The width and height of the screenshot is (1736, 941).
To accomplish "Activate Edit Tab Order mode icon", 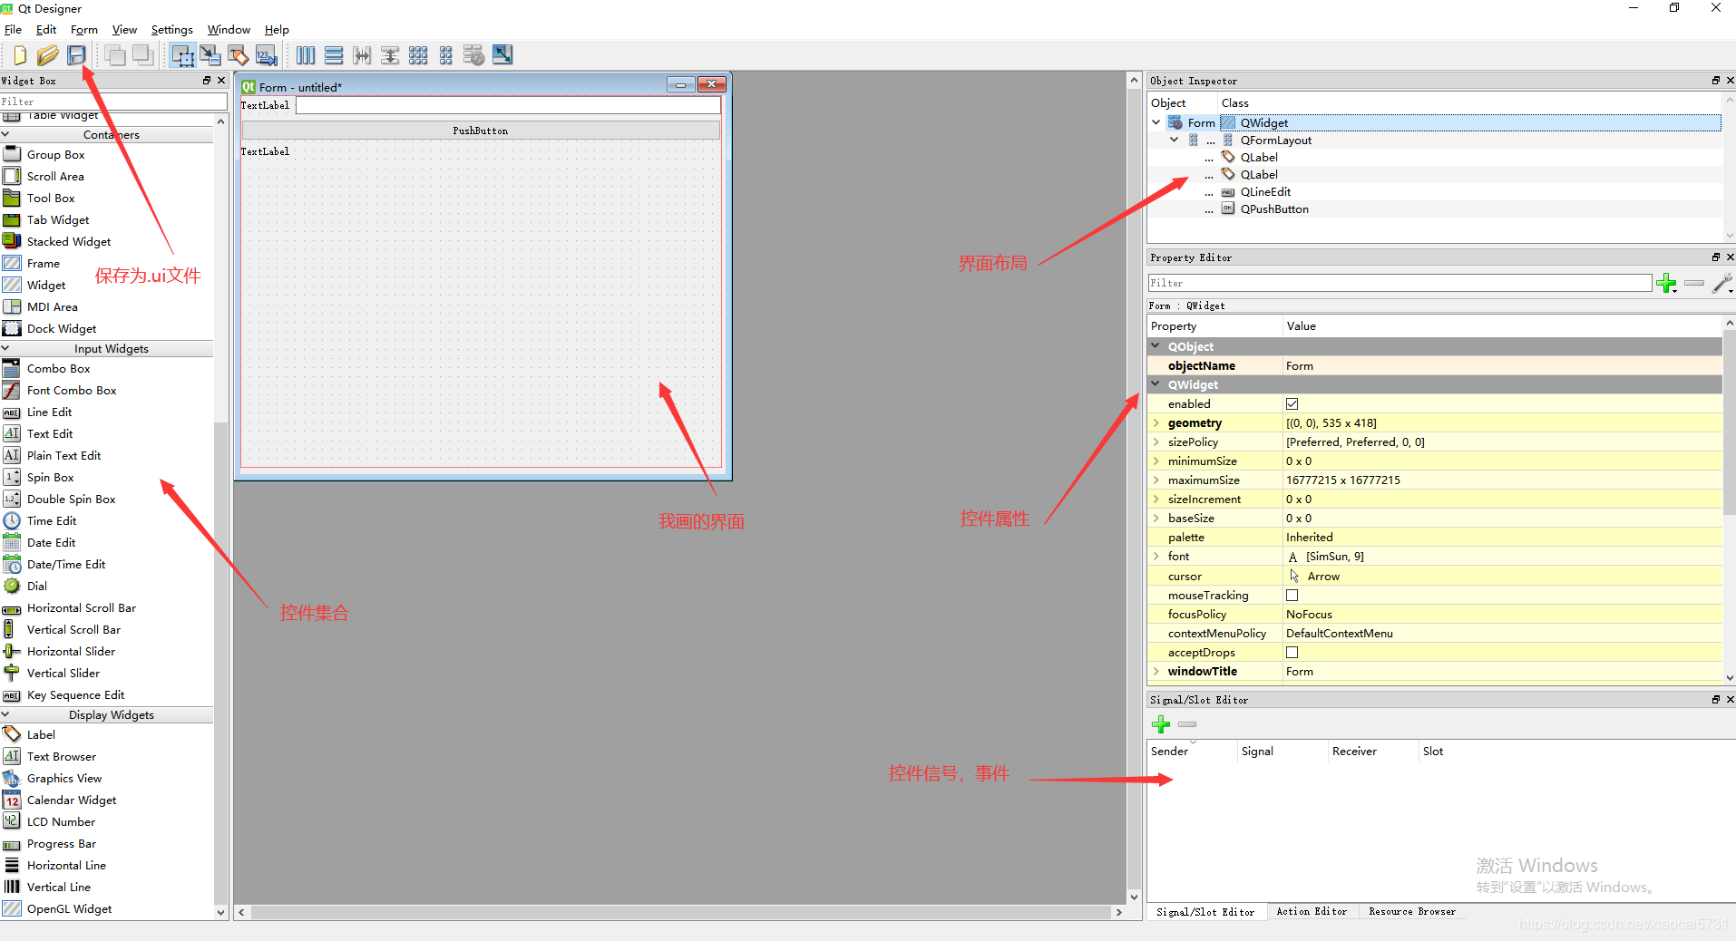I will [x=267, y=55].
